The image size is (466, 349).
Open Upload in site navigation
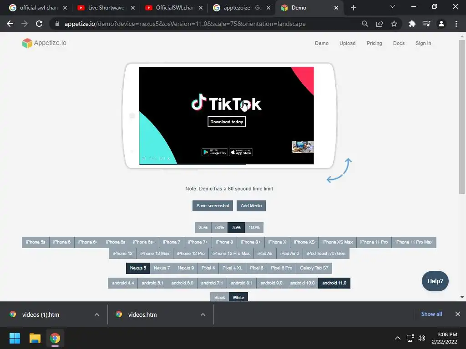pos(347,43)
